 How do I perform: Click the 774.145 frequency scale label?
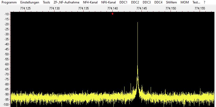[142, 8]
